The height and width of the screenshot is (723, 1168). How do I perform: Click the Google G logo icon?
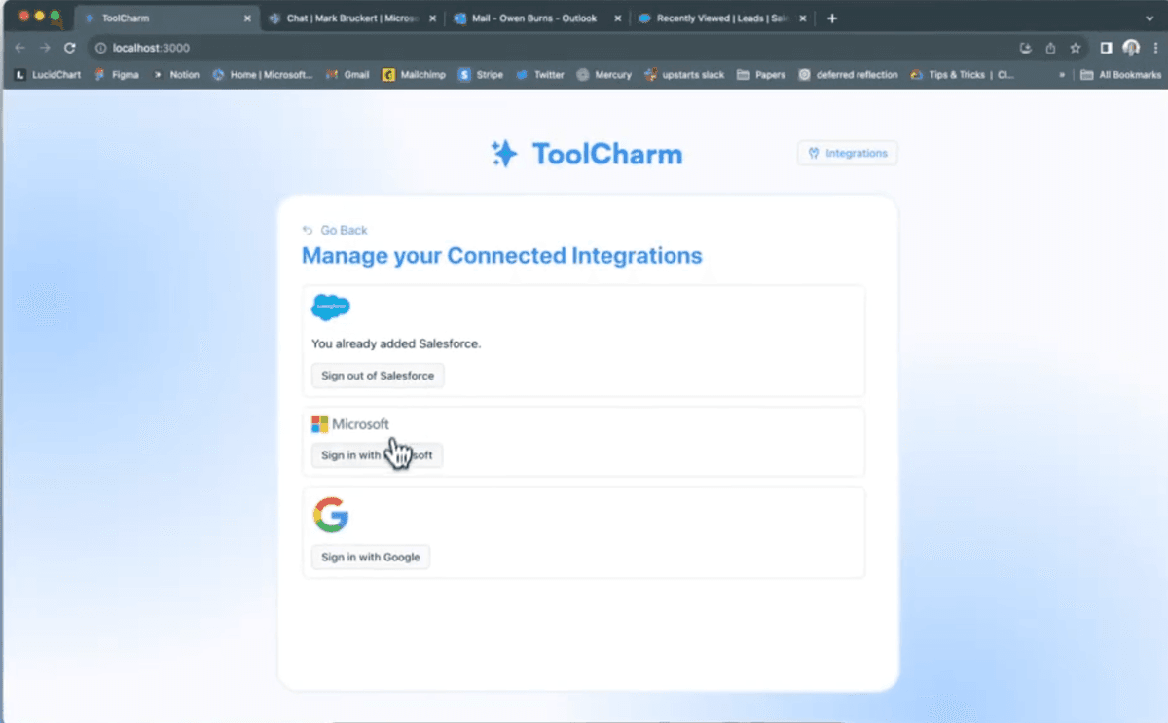(331, 515)
